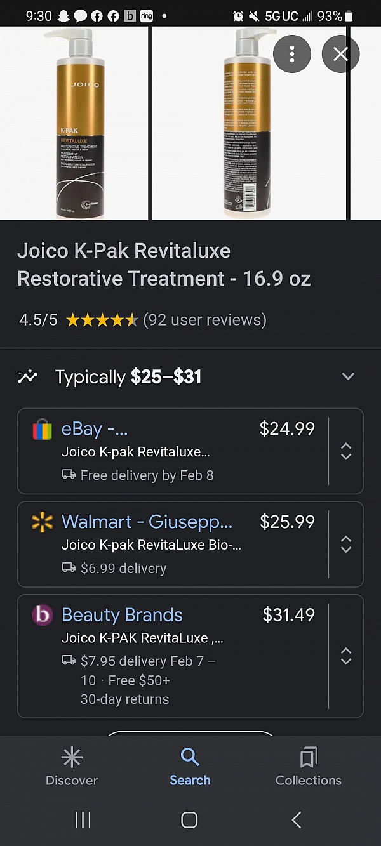The width and height of the screenshot is (381, 846).
Task: Tap the Beauty Brands purple logo
Action: pyautogui.click(x=42, y=615)
